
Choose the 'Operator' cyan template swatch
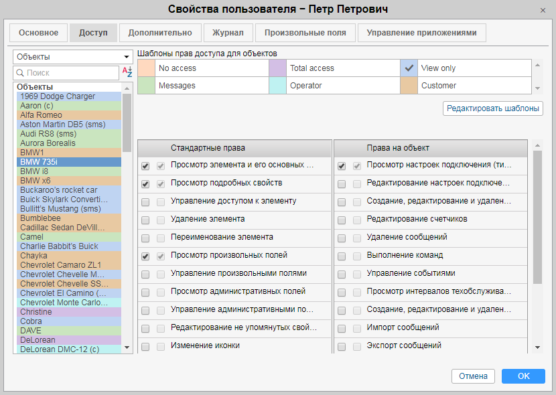[x=278, y=86]
